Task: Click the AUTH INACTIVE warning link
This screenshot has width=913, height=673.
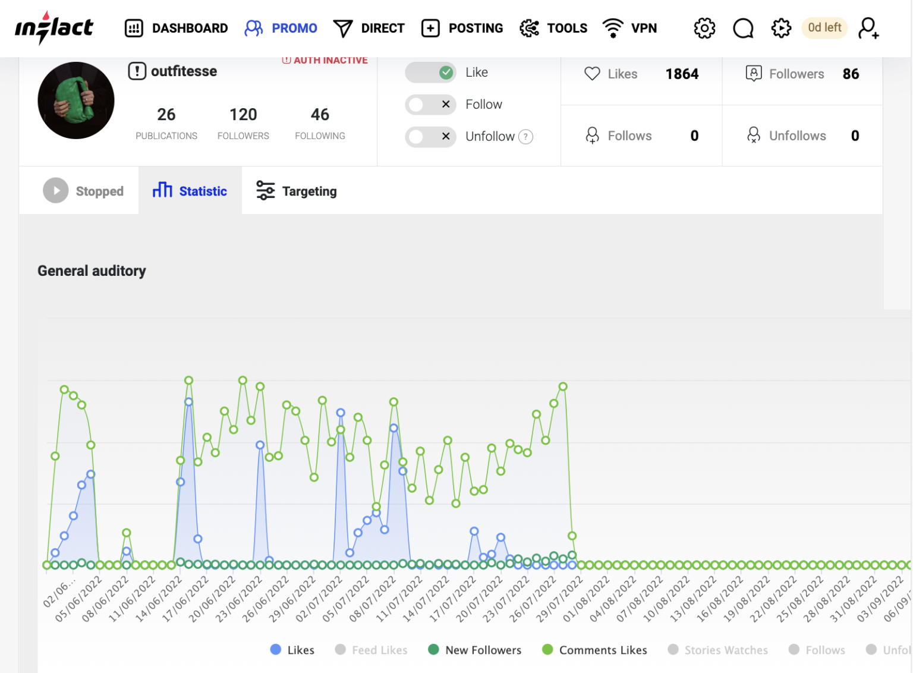Action: [x=325, y=60]
